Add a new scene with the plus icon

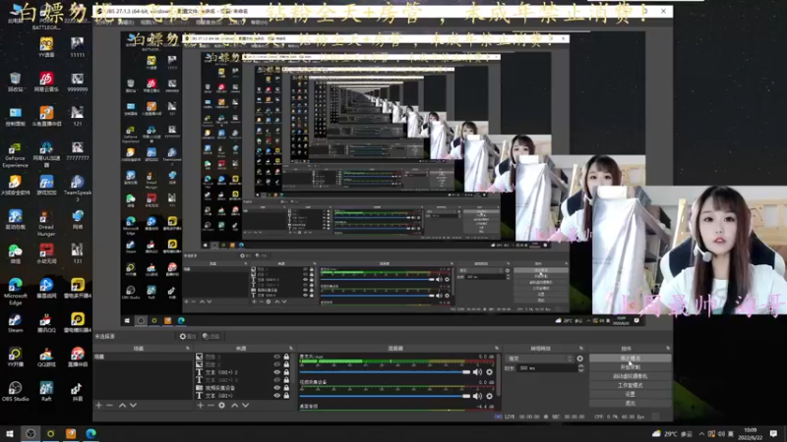point(99,405)
